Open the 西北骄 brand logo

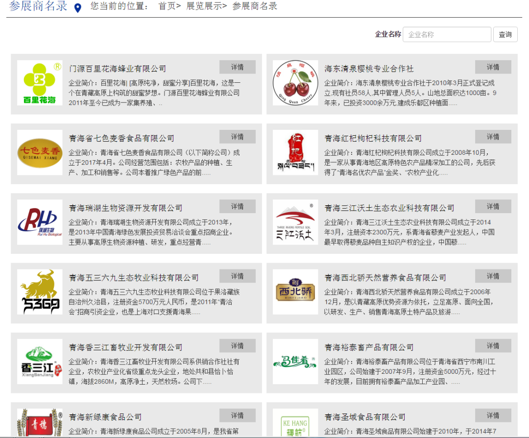(x=295, y=292)
